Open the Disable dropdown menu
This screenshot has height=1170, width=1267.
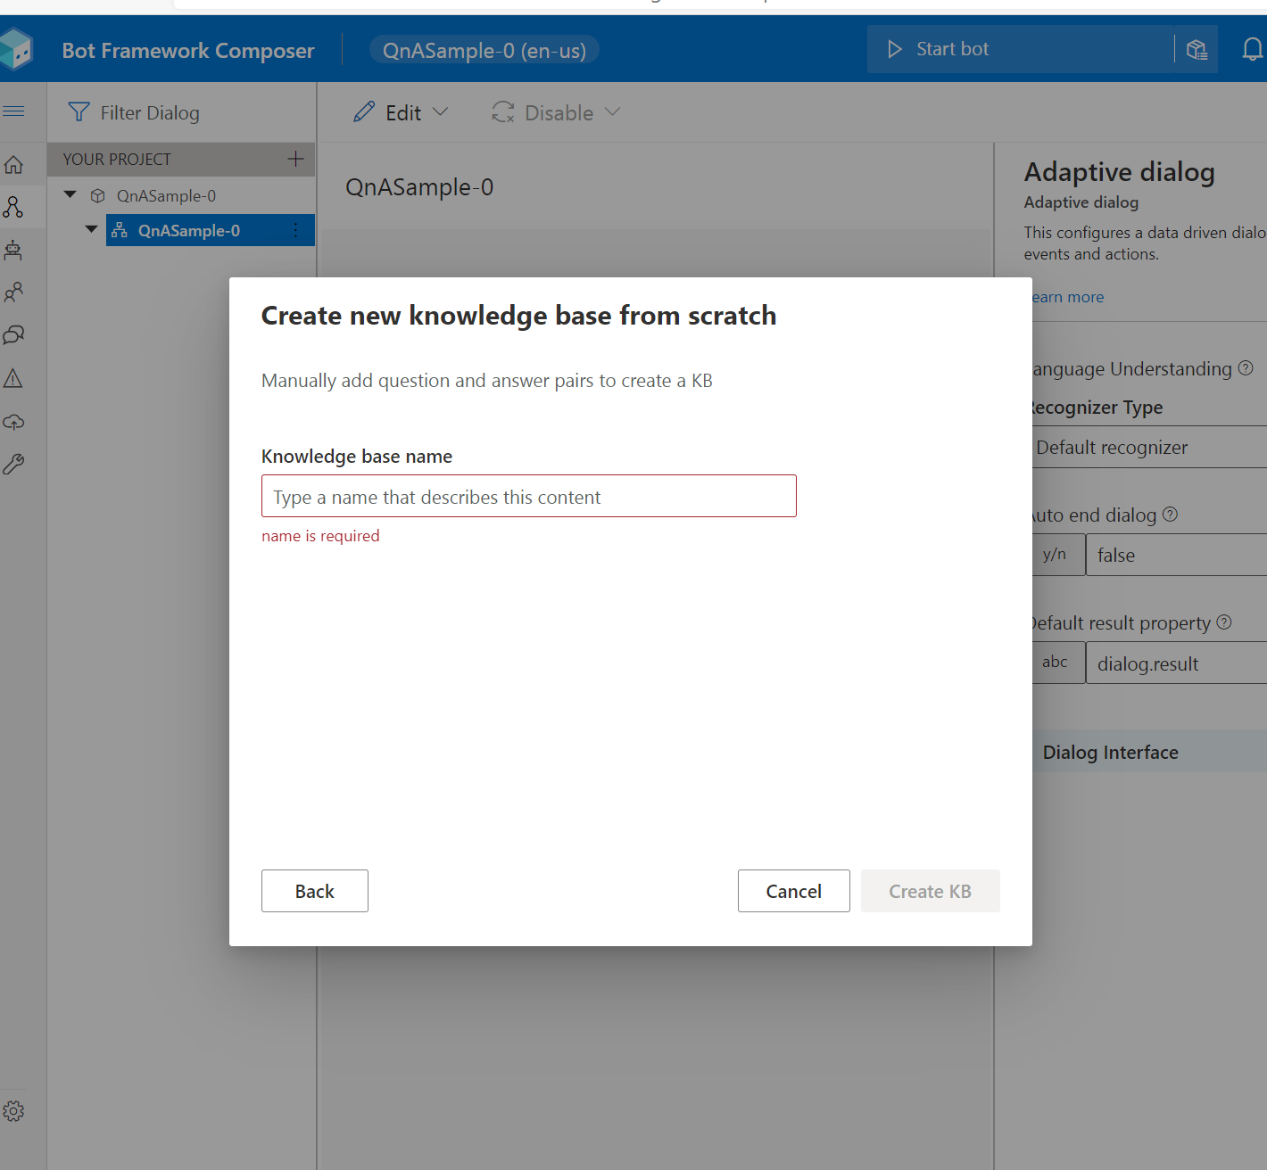[556, 112]
